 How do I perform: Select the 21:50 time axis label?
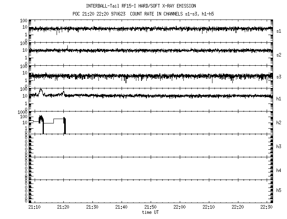(x=151, y=207)
